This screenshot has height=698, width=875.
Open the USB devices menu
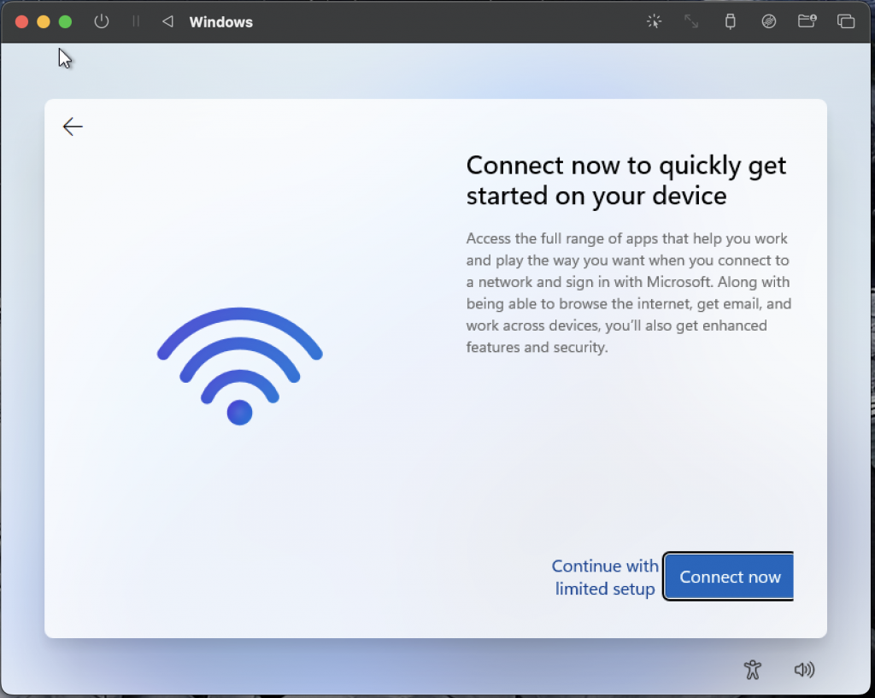pos(730,22)
